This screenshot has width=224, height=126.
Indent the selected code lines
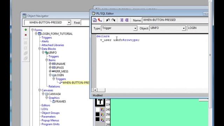(x=121, y=20)
